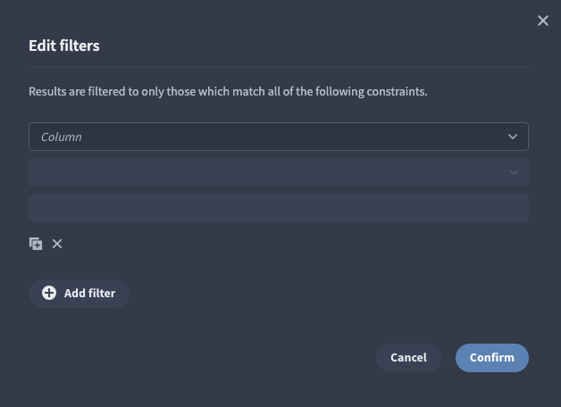Click the Cancel label text

[408, 358]
